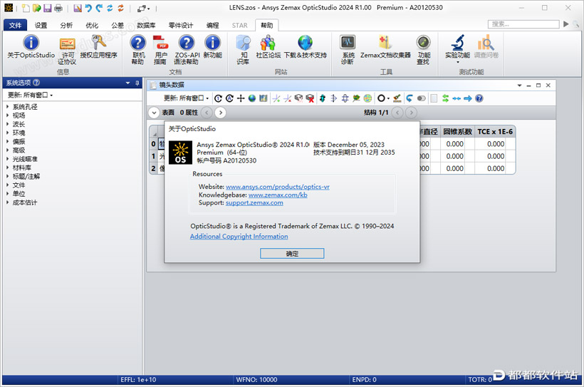Screen dimensions: 584x387
Task: Click the EFFL: 1e+10 status bar entry
Action: [x=138, y=380]
